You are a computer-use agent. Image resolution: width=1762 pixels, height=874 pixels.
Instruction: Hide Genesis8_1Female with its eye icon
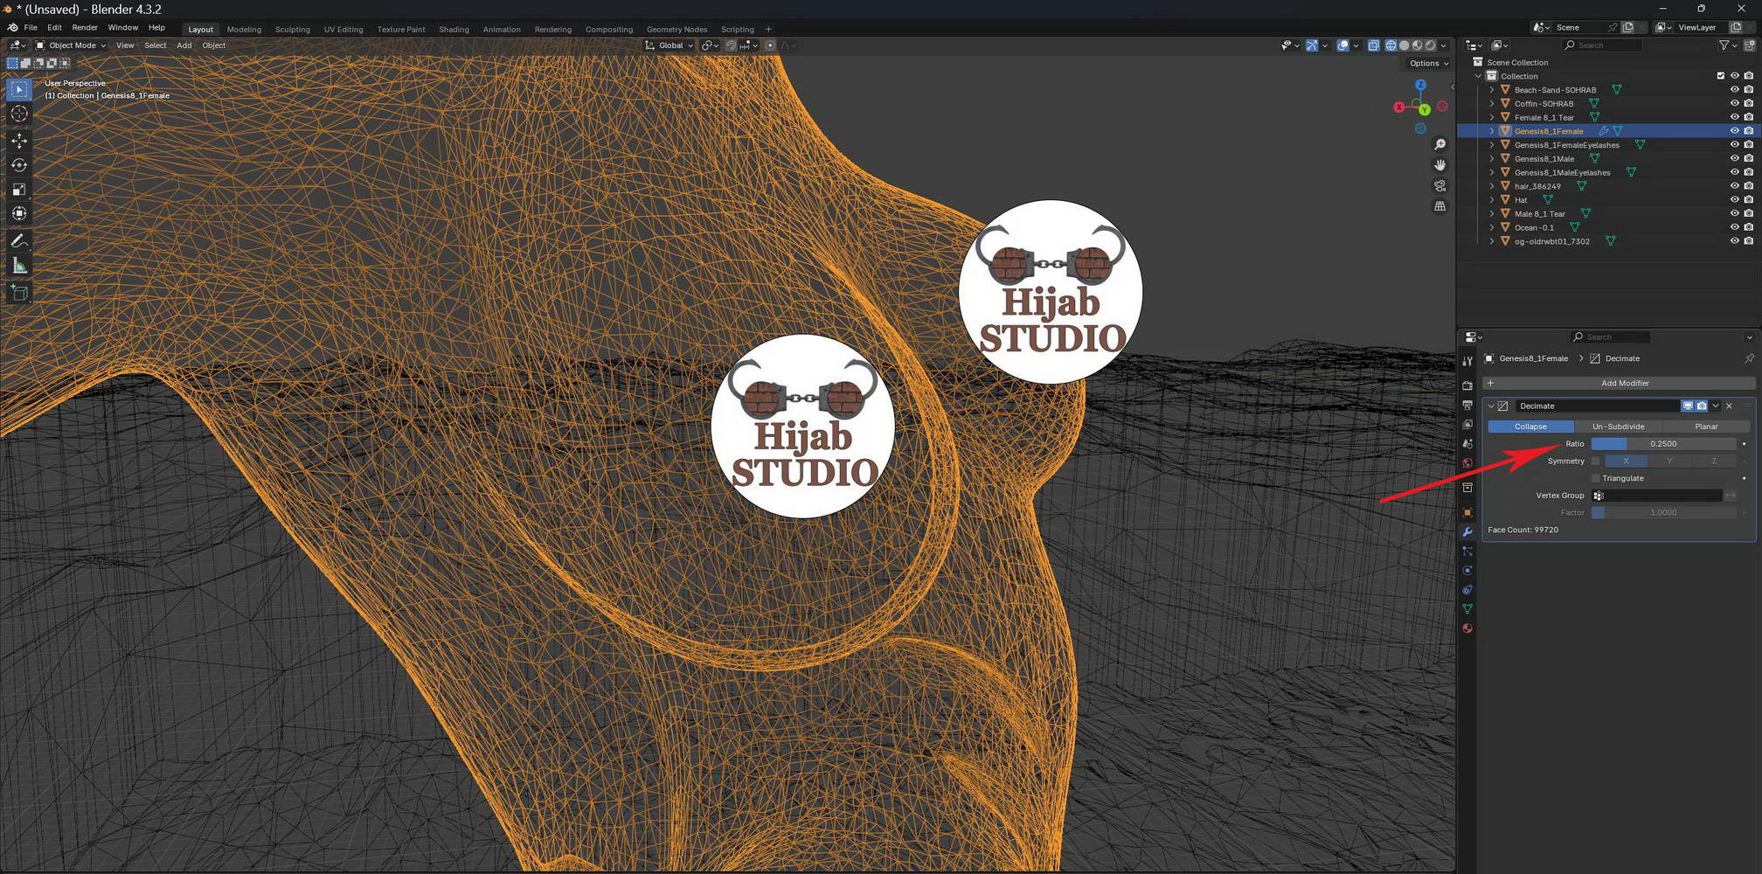point(1734,131)
